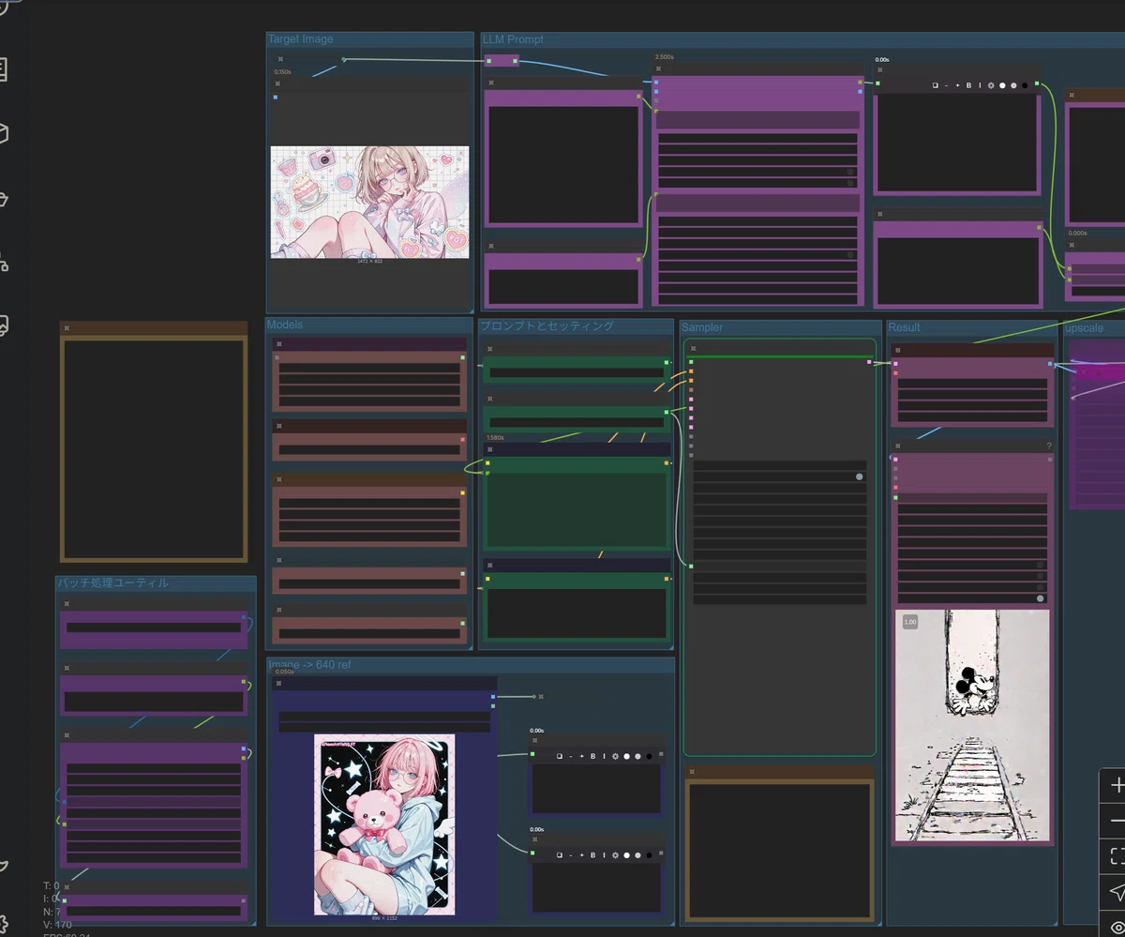Click the question mark help icon in the Result group
Image resolution: width=1125 pixels, height=937 pixels.
tap(1049, 446)
